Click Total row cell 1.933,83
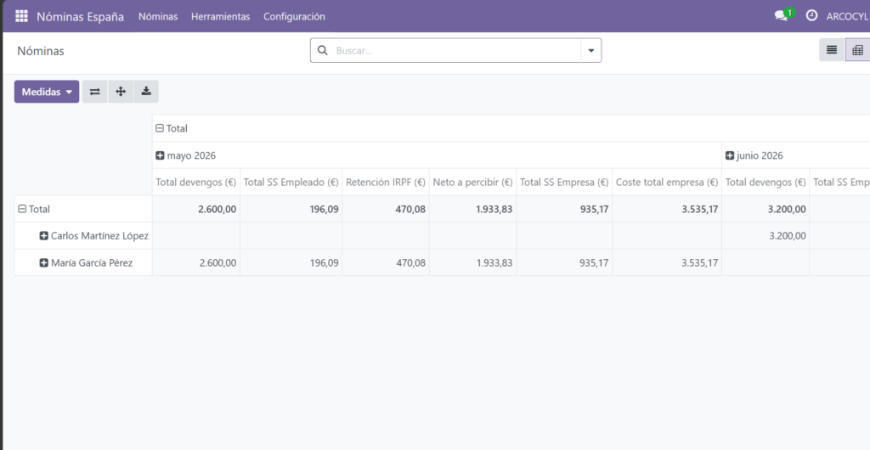 click(x=472, y=209)
